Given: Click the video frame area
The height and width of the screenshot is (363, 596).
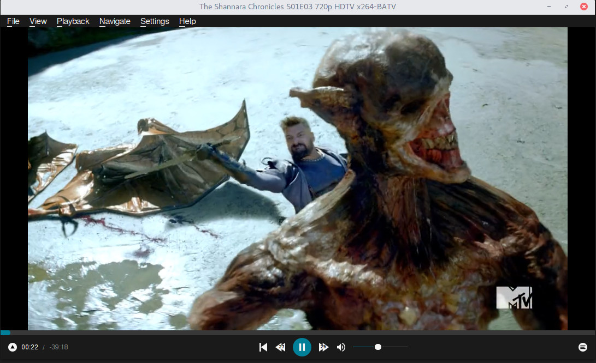Looking at the screenshot, I should coord(298,179).
